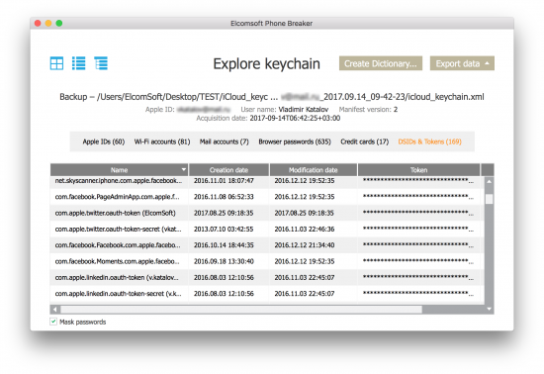544x374 pixels.
Task: Select the com.facebook.Moments row
Action: pos(267,261)
